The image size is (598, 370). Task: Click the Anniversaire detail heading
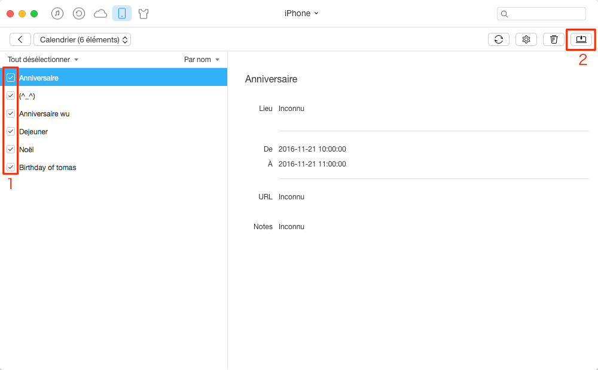point(271,79)
